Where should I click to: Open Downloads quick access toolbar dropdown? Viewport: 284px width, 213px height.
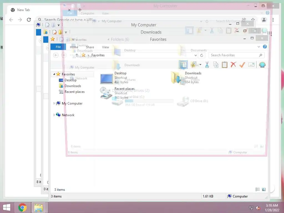[x=66, y=32]
